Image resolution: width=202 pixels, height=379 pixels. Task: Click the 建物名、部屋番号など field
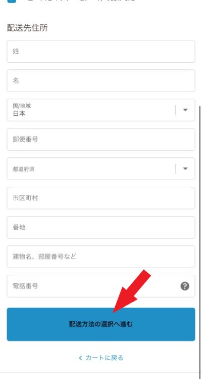click(x=101, y=257)
